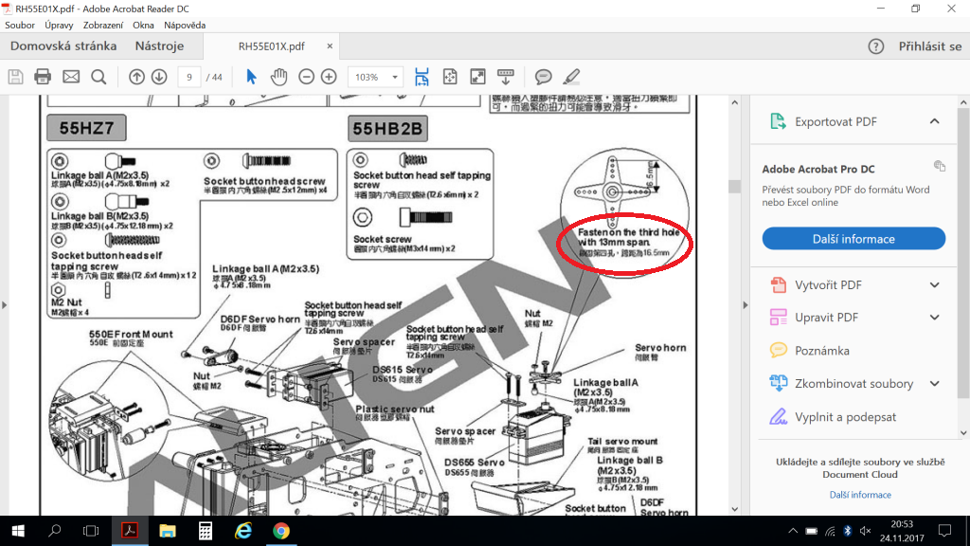Zoom in with plus button
Screen dimensions: 970x546
point(329,77)
